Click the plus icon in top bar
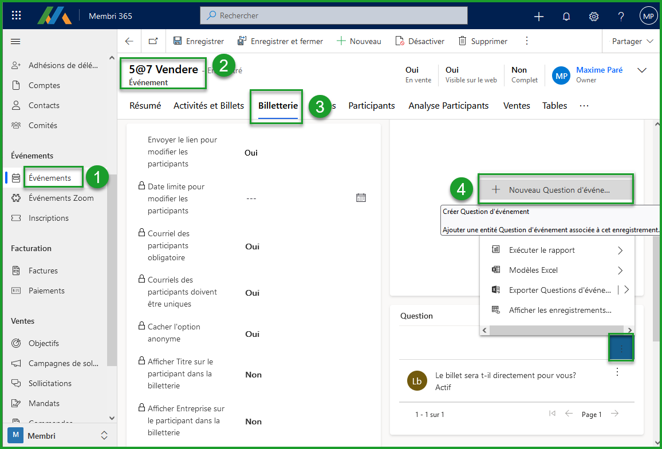Image resolution: width=662 pixels, height=449 pixels. tap(539, 16)
